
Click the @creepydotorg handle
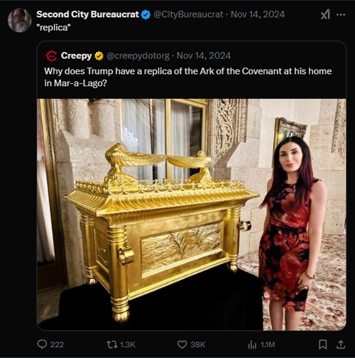pos(138,56)
